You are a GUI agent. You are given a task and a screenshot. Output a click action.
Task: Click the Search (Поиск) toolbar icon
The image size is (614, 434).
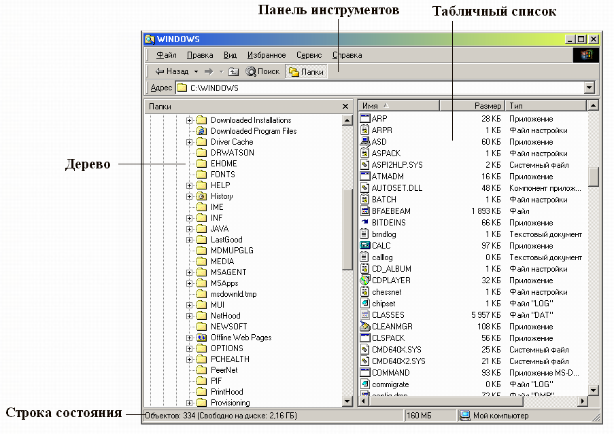pos(251,71)
